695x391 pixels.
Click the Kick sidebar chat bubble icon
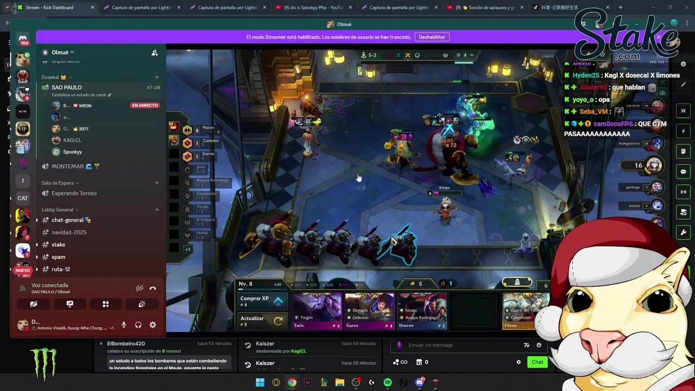(x=683, y=172)
